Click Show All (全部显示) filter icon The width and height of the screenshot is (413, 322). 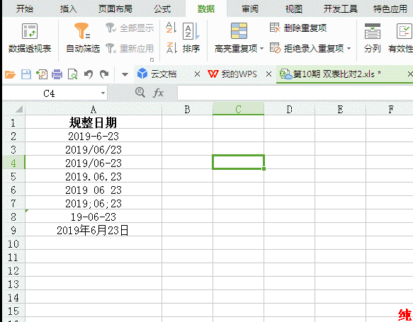point(111,28)
